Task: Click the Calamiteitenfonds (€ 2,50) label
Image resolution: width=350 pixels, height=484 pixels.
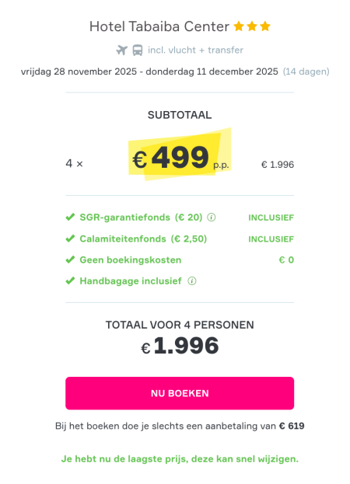Action: point(143,239)
